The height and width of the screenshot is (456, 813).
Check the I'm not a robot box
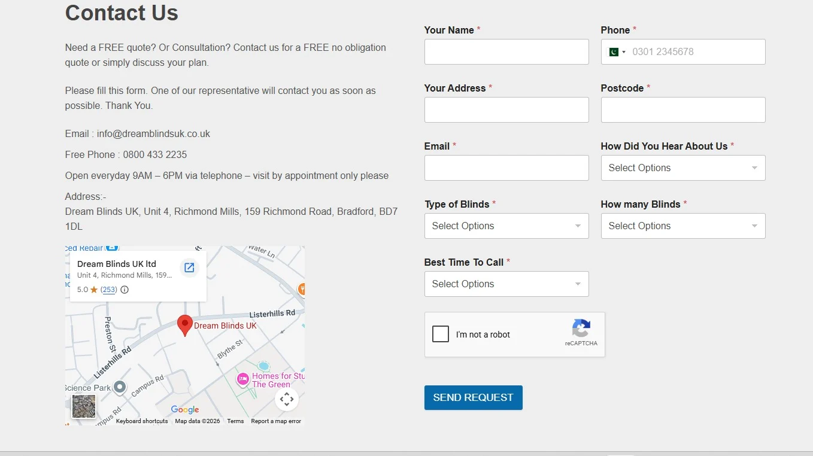pyautogui.click(x=441, y=334)
